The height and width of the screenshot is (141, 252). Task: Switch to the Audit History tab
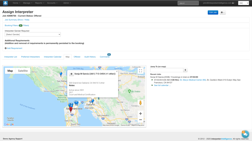[90, 57]
